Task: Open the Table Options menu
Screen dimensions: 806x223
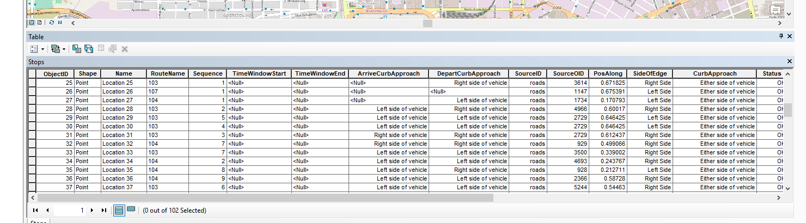Action: click(34, 49)
